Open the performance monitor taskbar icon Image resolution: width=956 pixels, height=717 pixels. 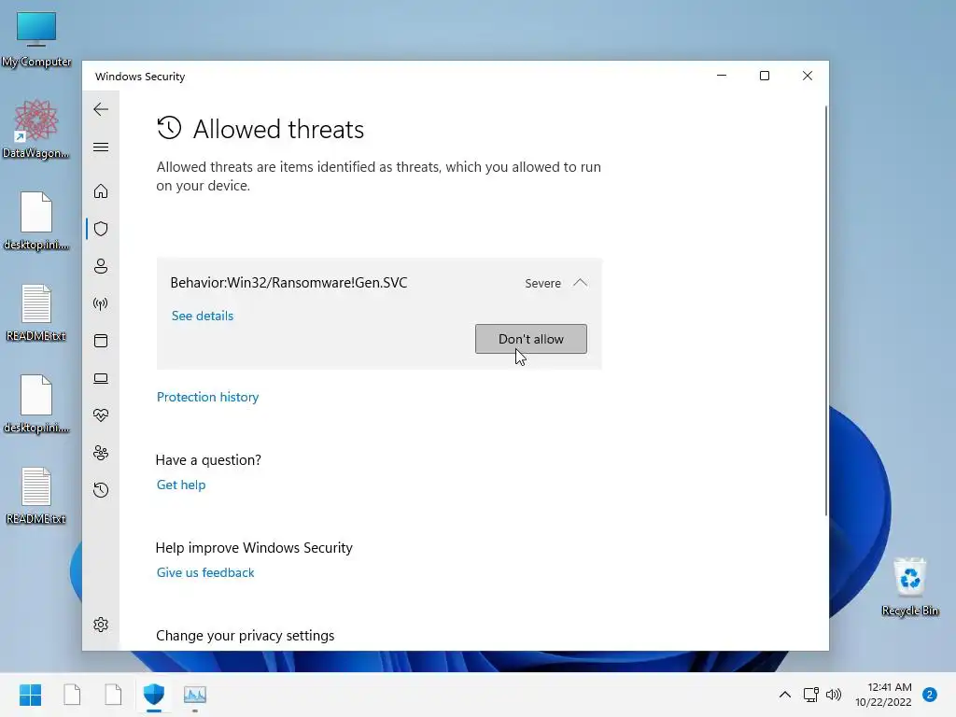[x=195, y=695]
